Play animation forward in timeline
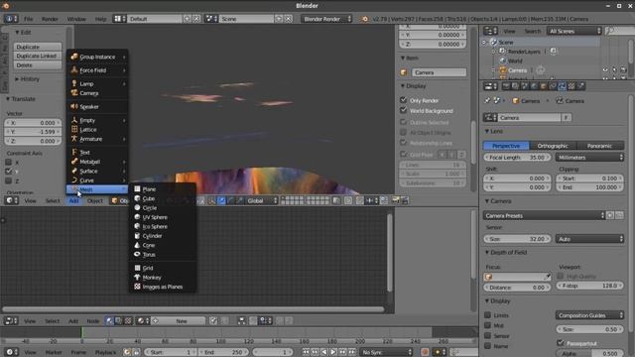Viewport: 635px width, 357px height. click(x=333, y=352)
